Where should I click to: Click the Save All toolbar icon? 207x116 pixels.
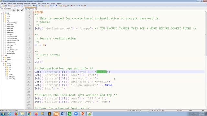tap(9, 6)
